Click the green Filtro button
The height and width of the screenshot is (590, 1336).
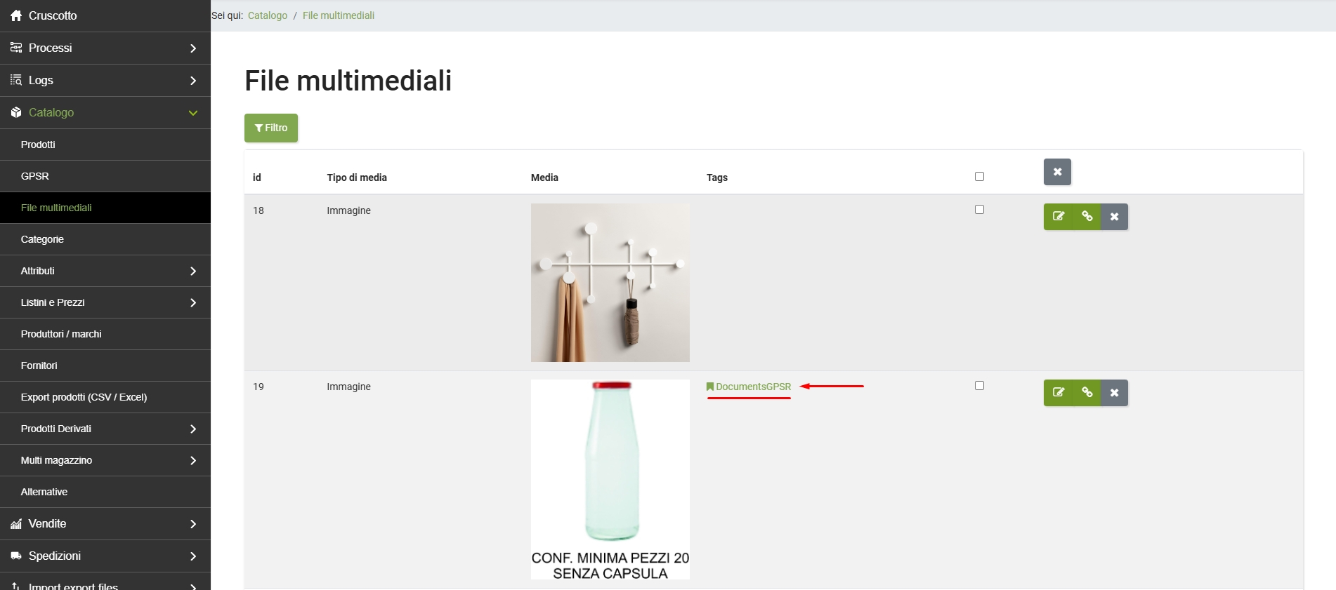[x=271, y=128]
